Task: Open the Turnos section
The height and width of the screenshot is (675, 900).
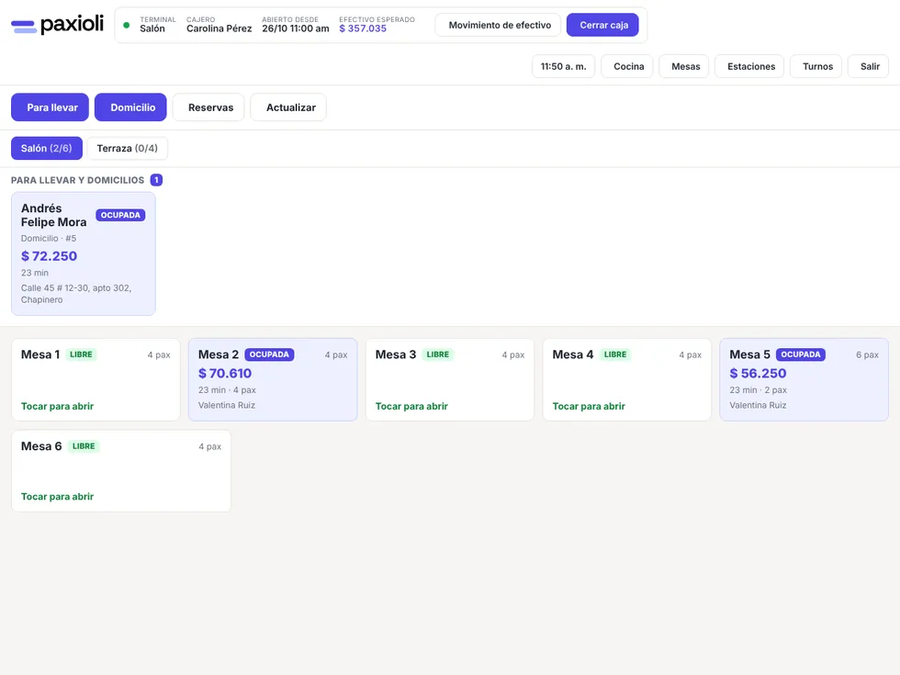Action: (817, 66)
